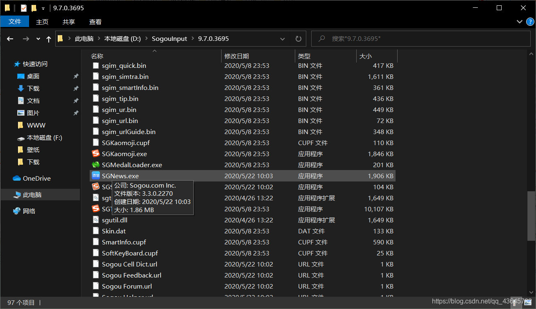The height and width of the screenshot is (309, 536).
Task: Click the search box for 9.7.0.3695
Action: pos(422,39)
